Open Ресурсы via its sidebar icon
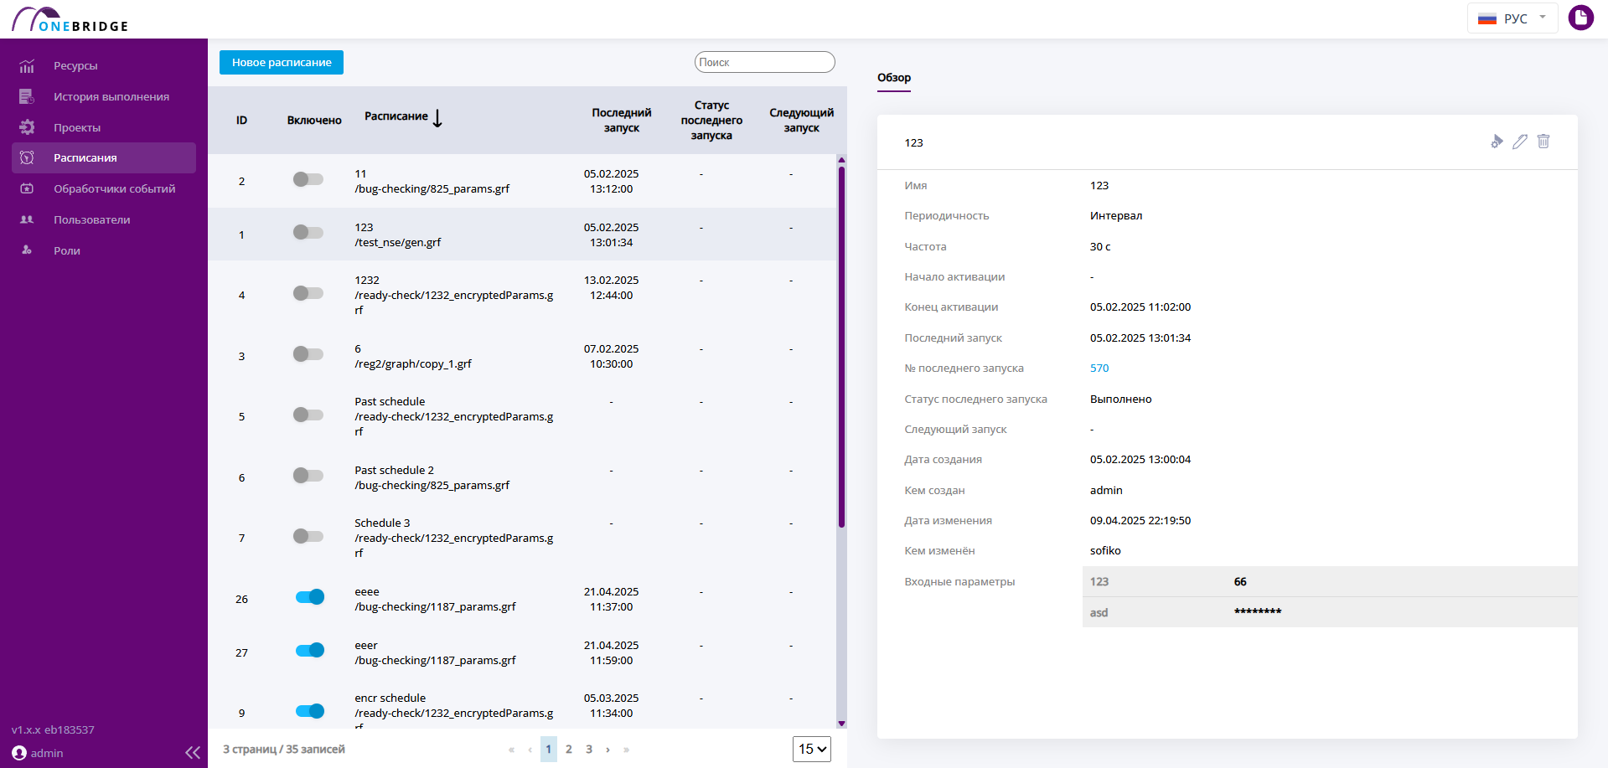This screenshot has height=768, width=1608. [x=27, y=65]
